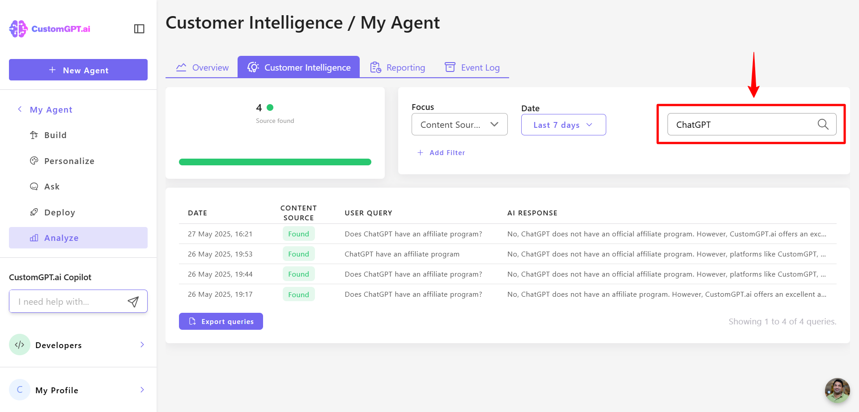The image size is (859, 412).
Task: Open the Focus Content Source dropdown
Action: [459, 124]
